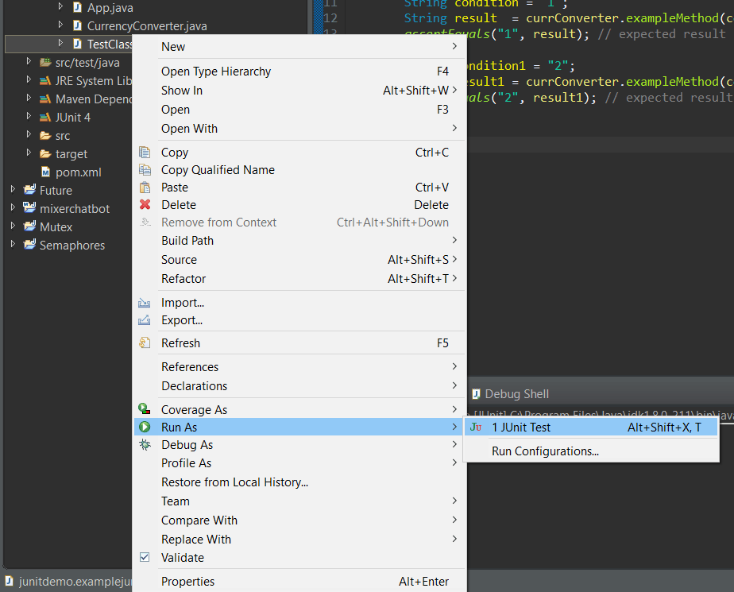734x592 pixels.
Task: Click the Refresh icon
Action: tap(145, 342)
